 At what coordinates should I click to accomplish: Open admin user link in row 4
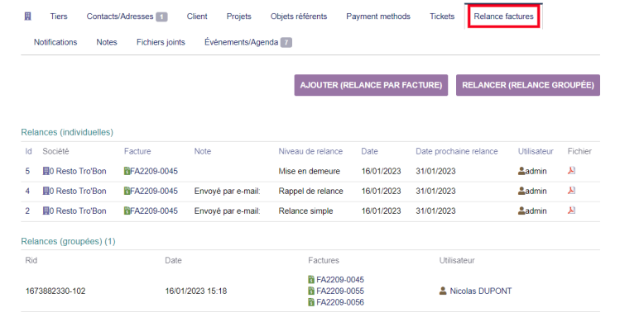click(536, 191)
